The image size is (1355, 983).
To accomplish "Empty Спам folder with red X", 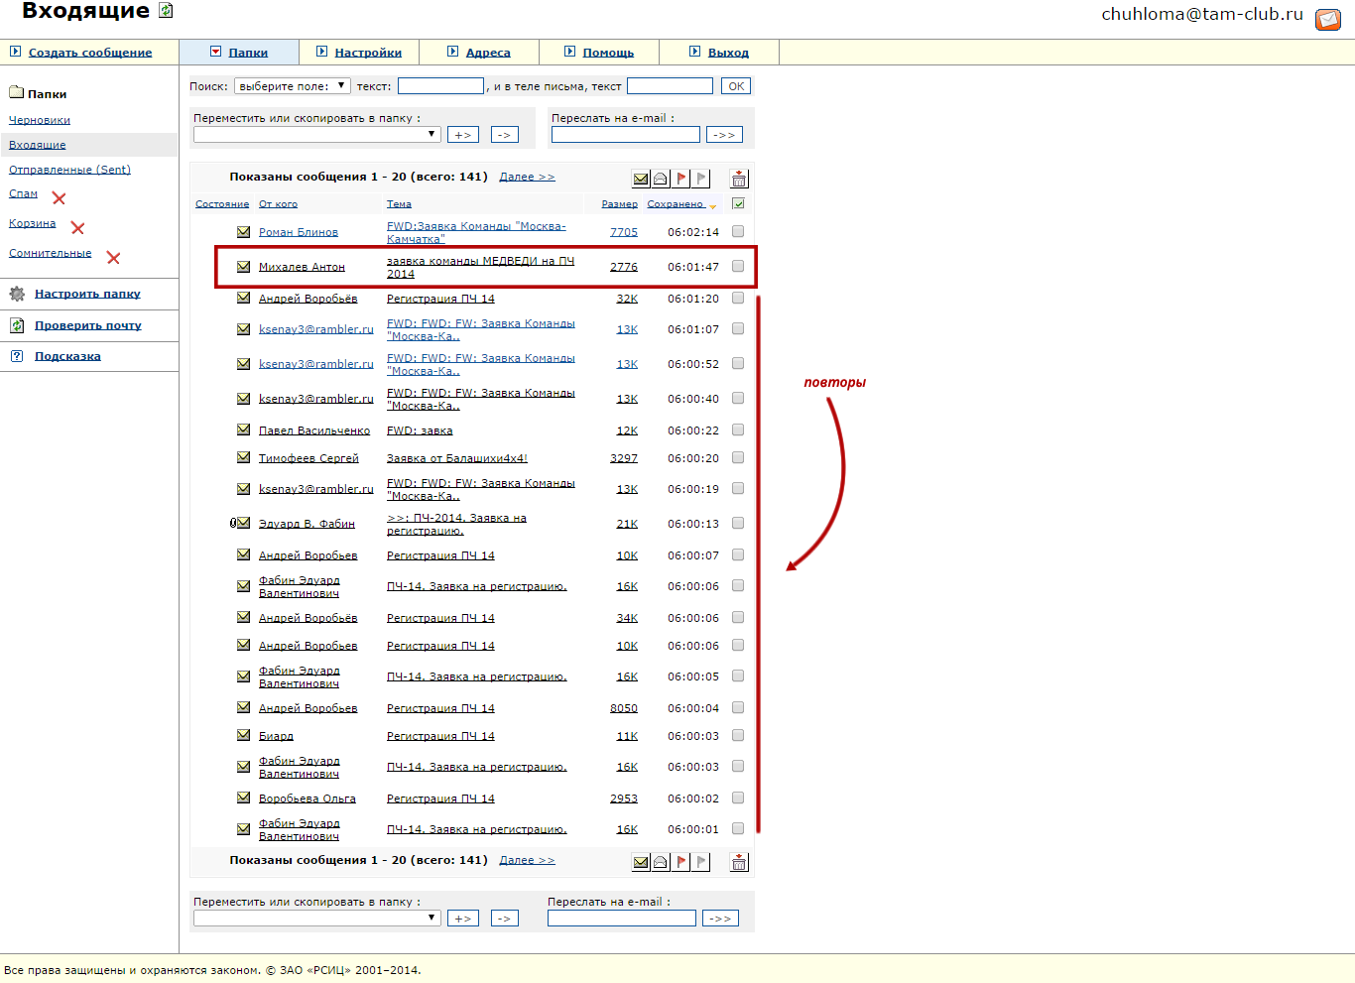I will click(59, 198).
